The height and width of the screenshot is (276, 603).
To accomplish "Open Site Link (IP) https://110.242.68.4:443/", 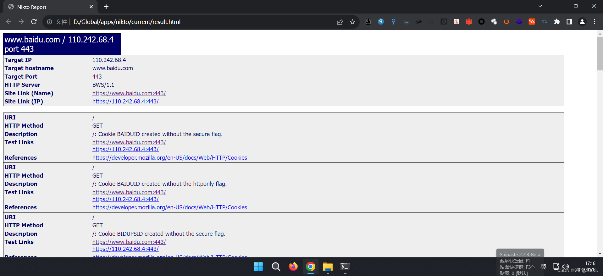I will click(x=125, y=102).
